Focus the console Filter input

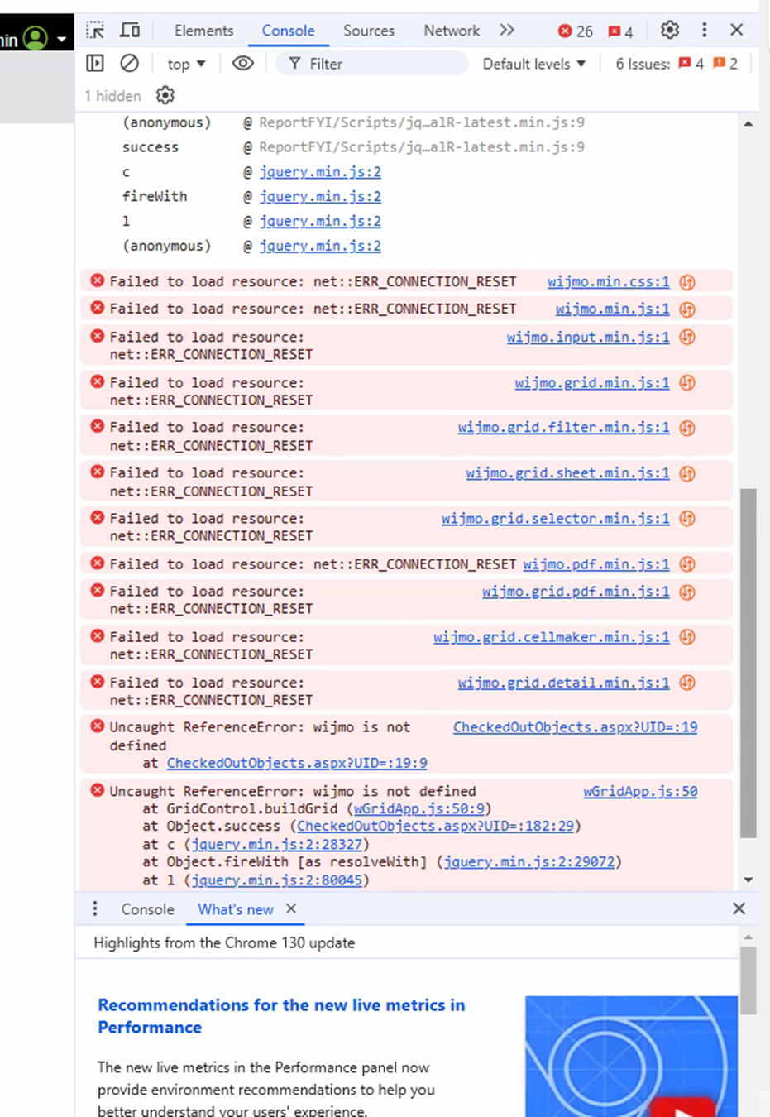pos(372,64)
